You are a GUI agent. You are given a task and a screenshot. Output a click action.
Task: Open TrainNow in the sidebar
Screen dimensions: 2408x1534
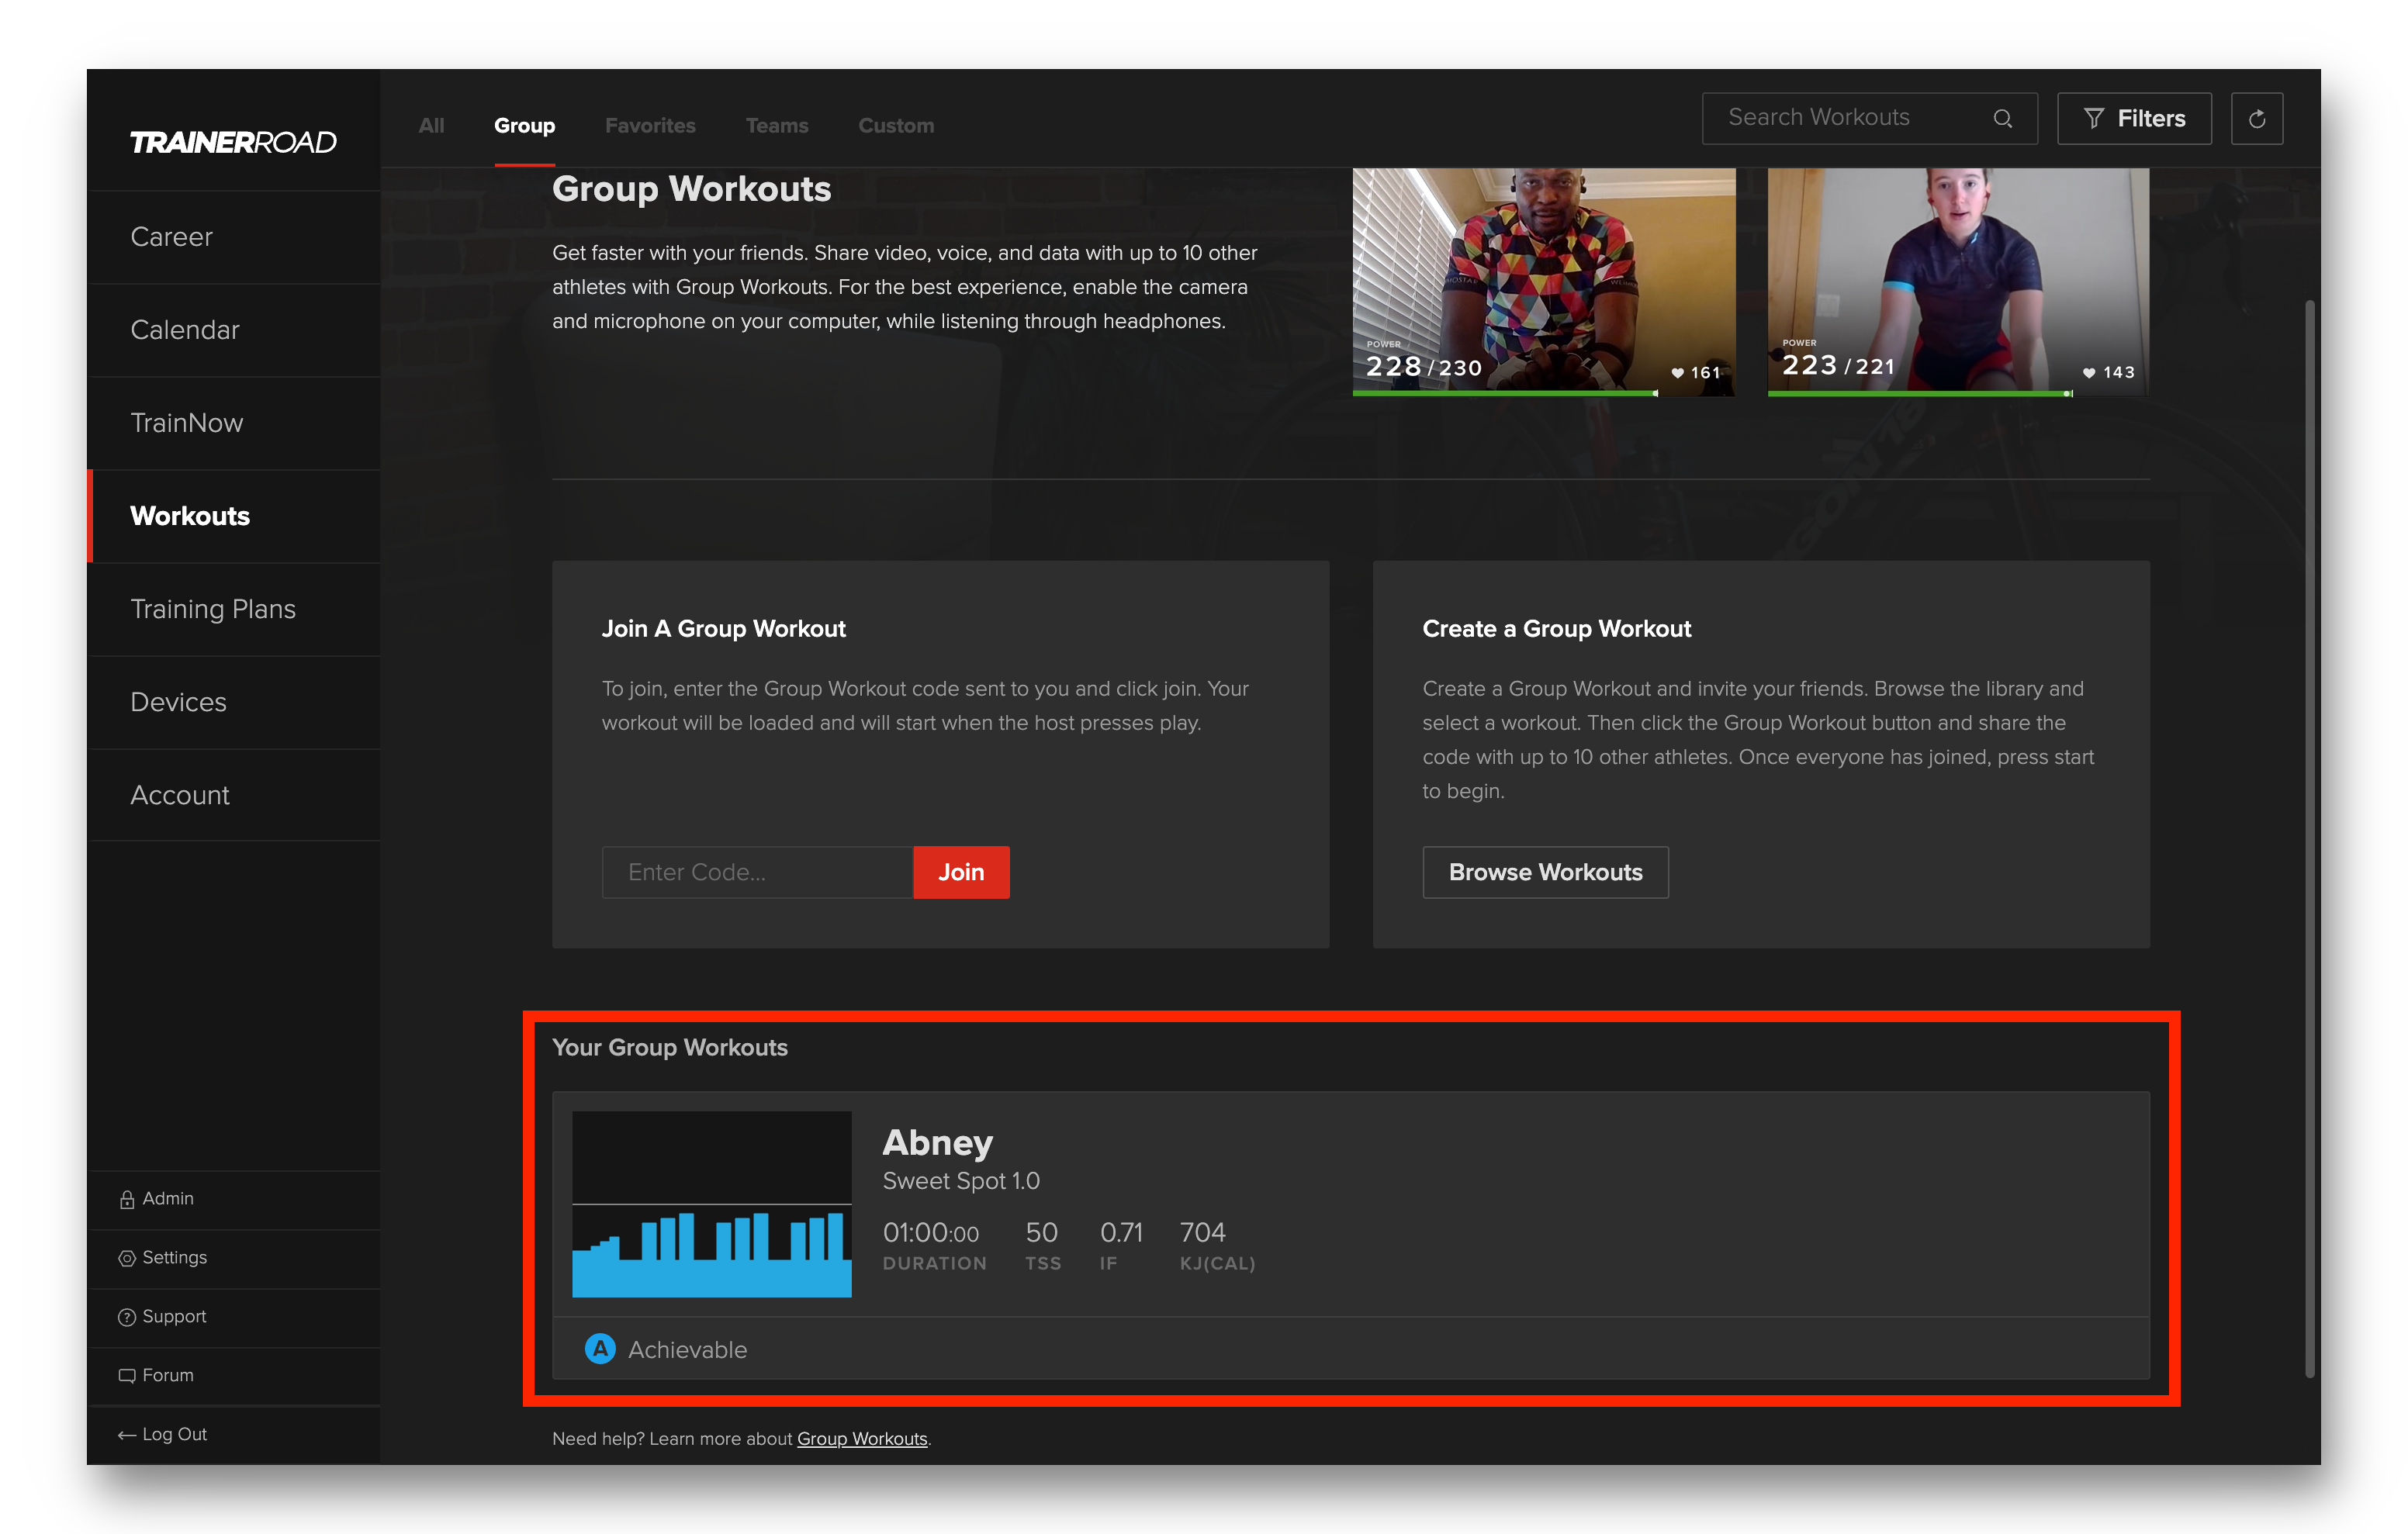(x=234, y=423)
